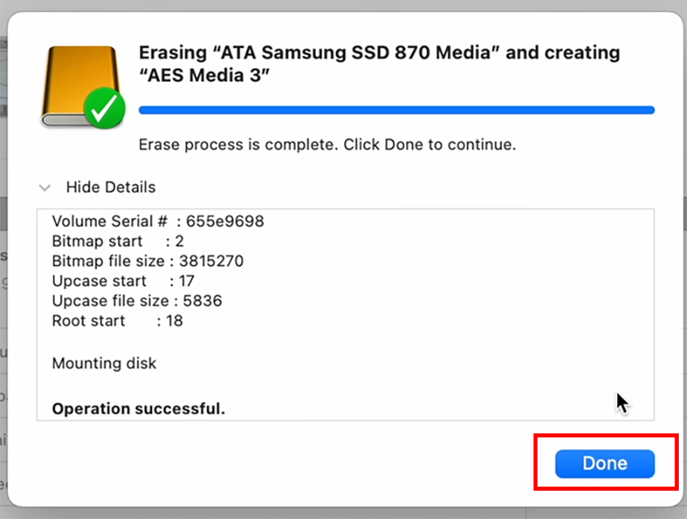Select the Volume Serial # log line
Image resolution: width=687 pixels, height=519 pixels.
click(x=158, y=221)
